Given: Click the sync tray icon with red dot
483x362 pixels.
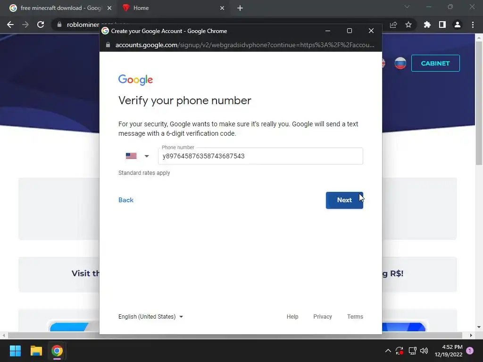Looking at the screenshot, I should pyautogui.click(x=400, y=351).
